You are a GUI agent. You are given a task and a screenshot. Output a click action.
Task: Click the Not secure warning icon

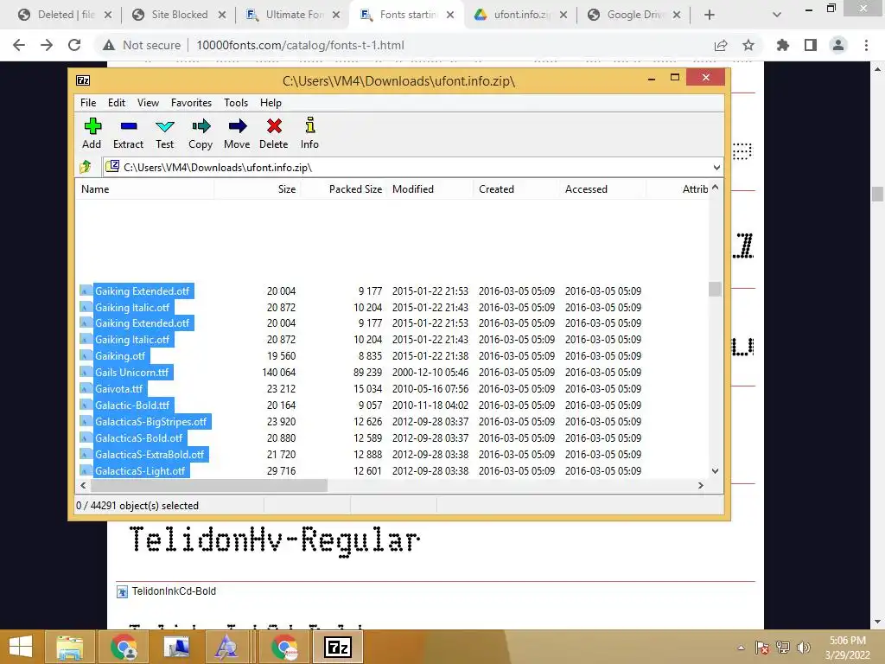pos(109,45)
